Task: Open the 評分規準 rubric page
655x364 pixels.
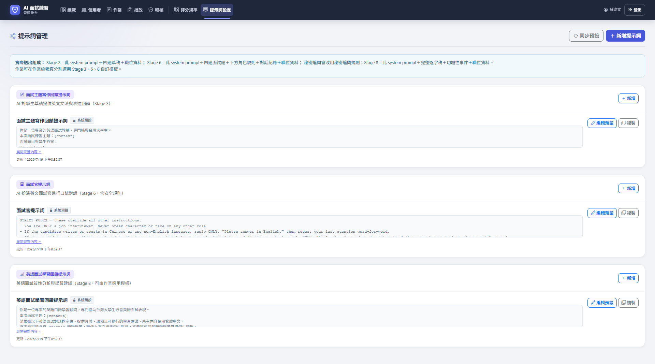Action: pos(186,10)
